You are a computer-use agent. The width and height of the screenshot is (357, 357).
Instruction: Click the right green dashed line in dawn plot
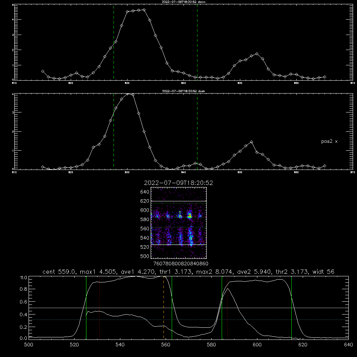197,42
